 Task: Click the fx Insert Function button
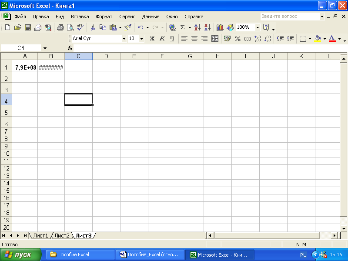coord(70,48)
